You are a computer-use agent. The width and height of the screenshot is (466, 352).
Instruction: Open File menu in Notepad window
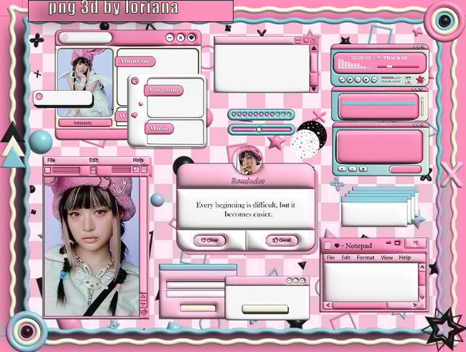(331, 257)
